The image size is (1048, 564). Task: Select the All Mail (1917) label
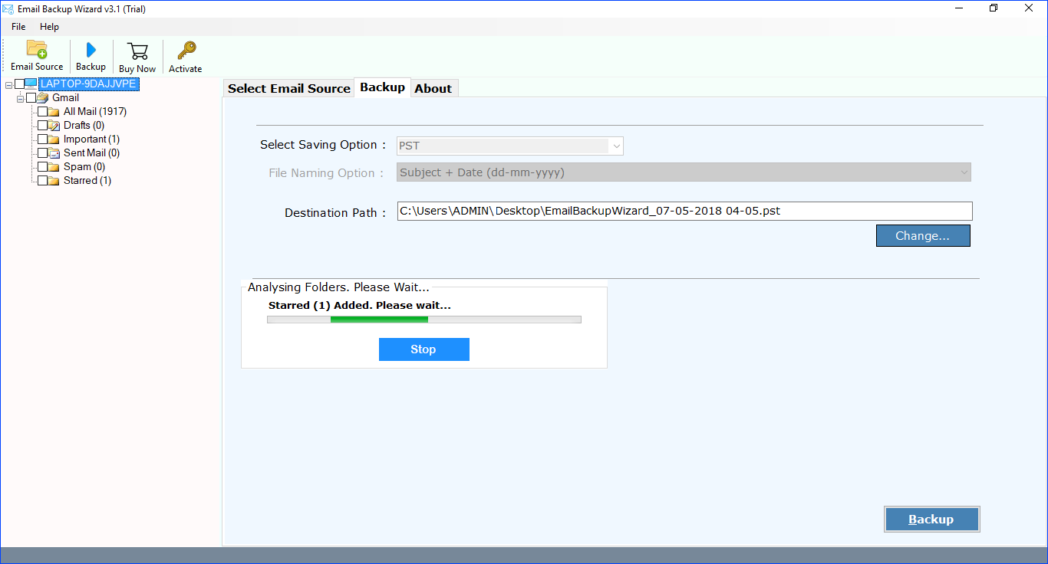tap(95, 112)
